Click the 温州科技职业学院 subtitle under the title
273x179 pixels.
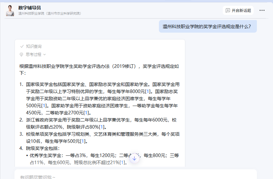click(50, 14)
